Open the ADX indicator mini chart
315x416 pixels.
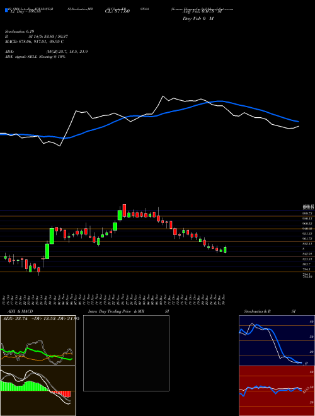click(x=38, y=340)
